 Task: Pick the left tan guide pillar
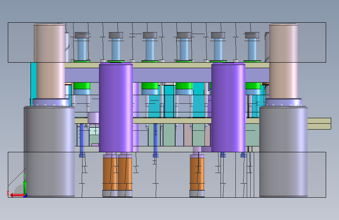pyautogui.click(x=50, y=61)
